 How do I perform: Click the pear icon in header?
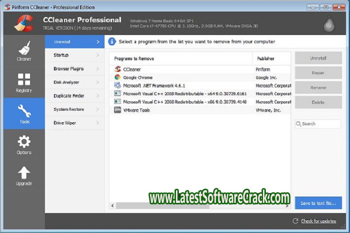329,24
